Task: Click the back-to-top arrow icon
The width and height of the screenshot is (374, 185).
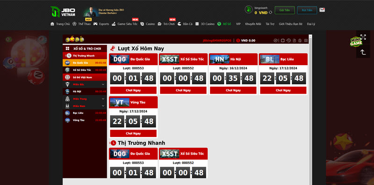Action: tap(363, 52)
